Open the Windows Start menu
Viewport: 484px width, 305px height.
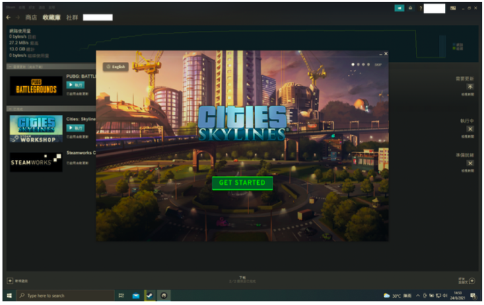click(9, 296)
